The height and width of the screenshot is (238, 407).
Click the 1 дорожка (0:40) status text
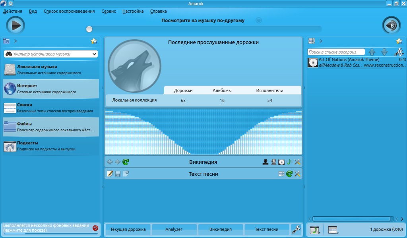(x=386, y=229)
